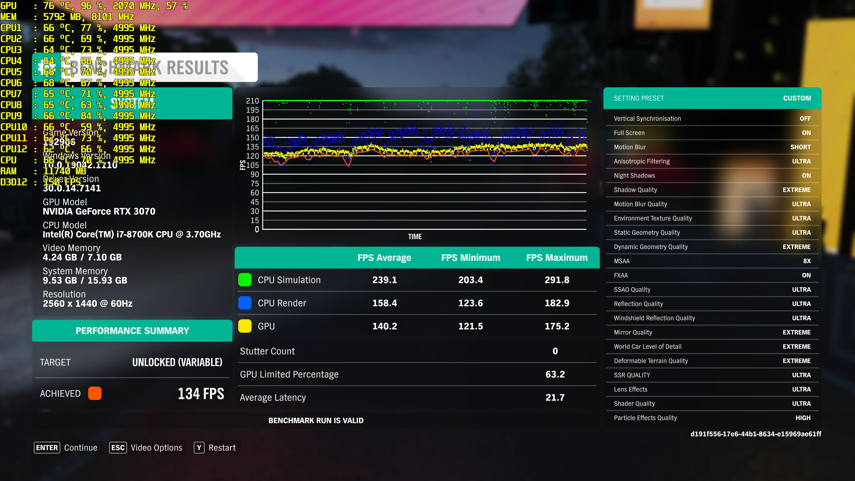
Task: Click the Stutter Count row
Action: [x=417, y=351]
